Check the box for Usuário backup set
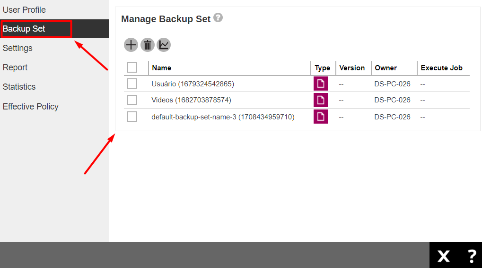This screenshot has height=268, width=482. tap(132, 84)
